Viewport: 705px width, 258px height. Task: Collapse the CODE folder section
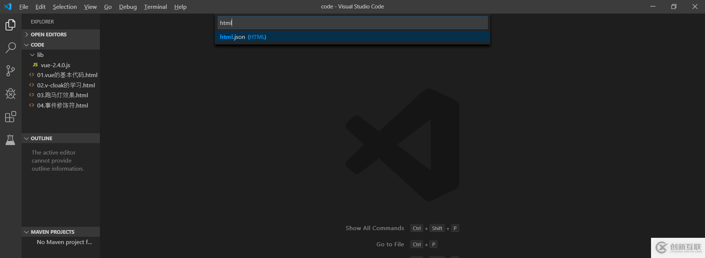click(x=61, y=45)
